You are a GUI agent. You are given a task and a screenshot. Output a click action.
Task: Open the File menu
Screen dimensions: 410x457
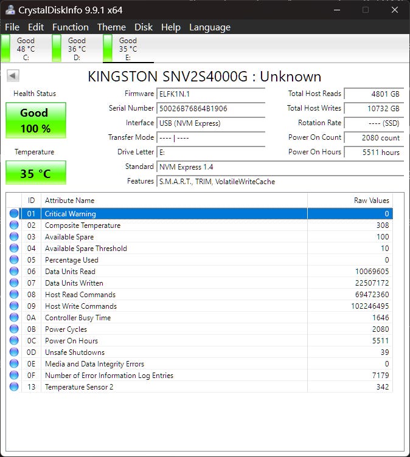(12, 27)
